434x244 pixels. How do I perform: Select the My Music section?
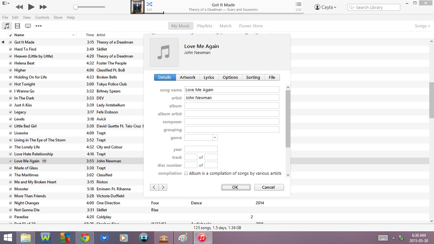(x=180, y=26)
